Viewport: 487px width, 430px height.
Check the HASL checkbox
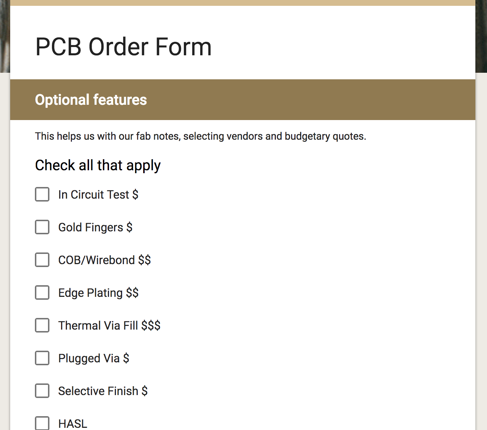pyautogui.click(x=42, y=423)
